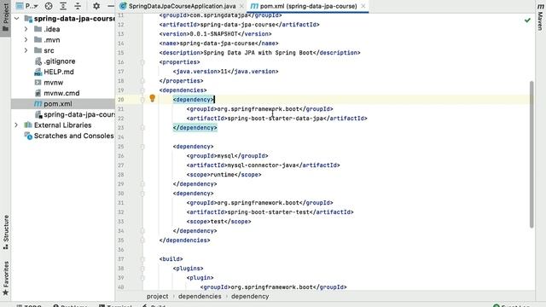This screenshot has width=546, height=307.
Task: Select the mvnw file
Action: (x=53, y=83)
